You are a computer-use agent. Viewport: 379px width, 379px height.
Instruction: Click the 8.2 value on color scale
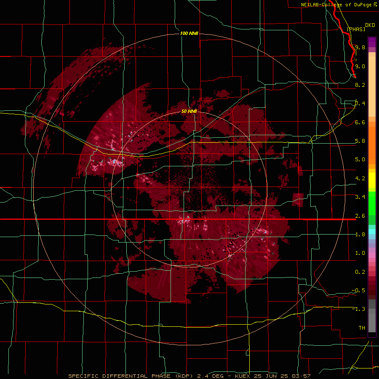coord(360,85)
